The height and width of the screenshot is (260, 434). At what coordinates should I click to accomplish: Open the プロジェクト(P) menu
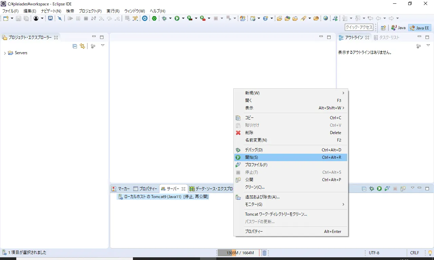pos(90,11)
